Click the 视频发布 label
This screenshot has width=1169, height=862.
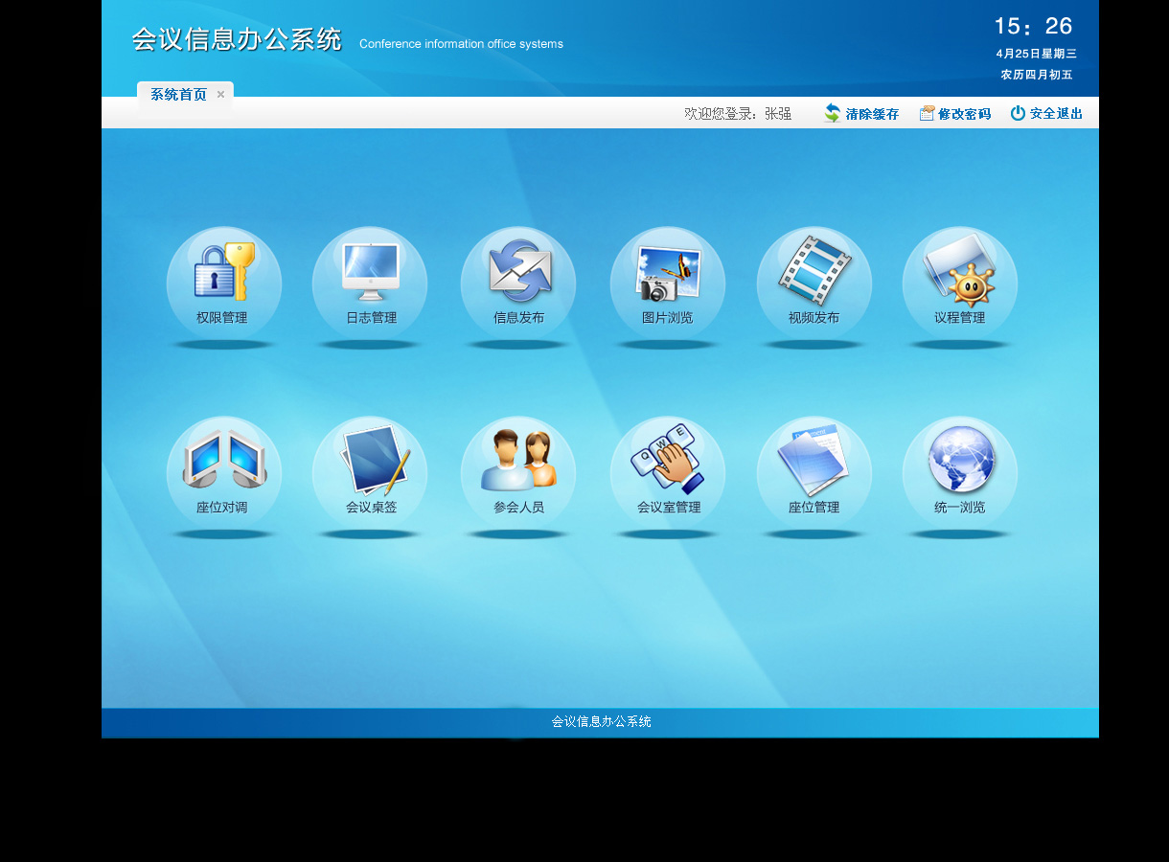coord(814,318)
